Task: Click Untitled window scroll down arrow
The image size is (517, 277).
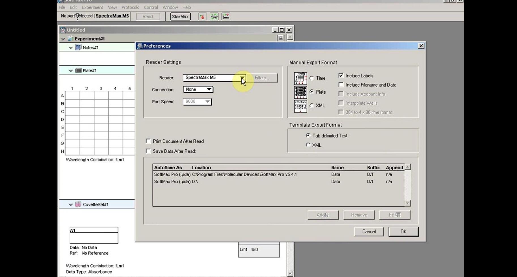Action: 290,273
